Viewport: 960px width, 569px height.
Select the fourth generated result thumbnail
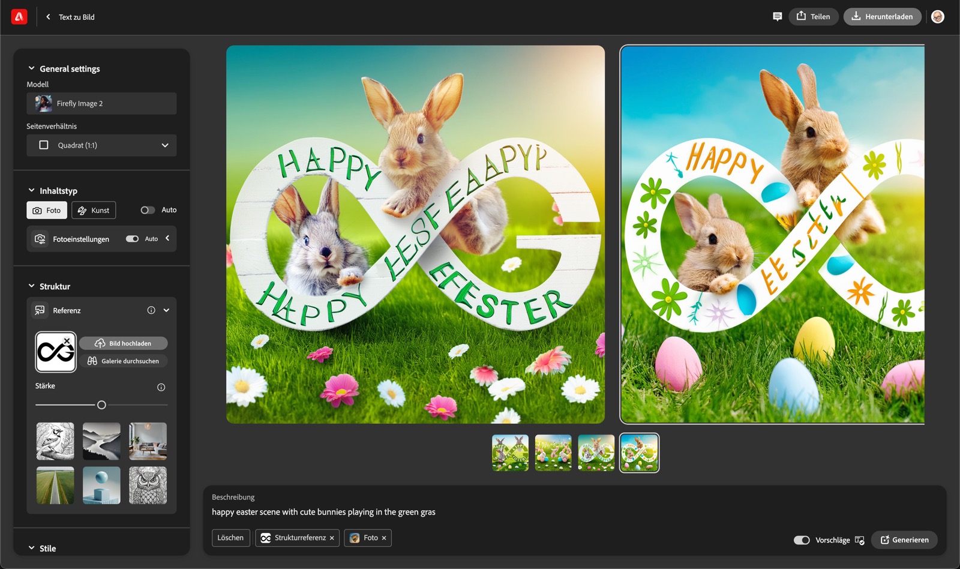[x=640, y=453]
